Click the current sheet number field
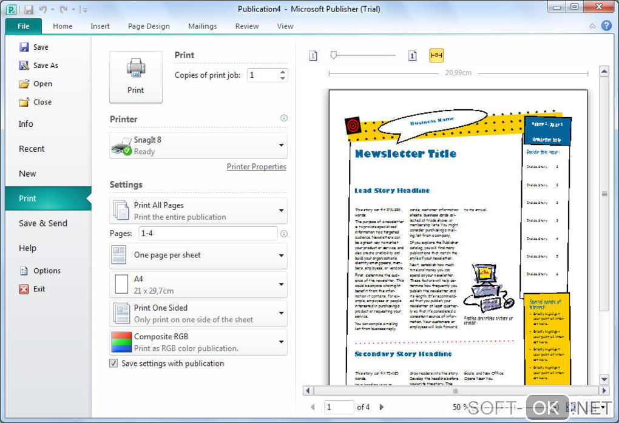The image size is (619, 423). click(x=339, y=407)
